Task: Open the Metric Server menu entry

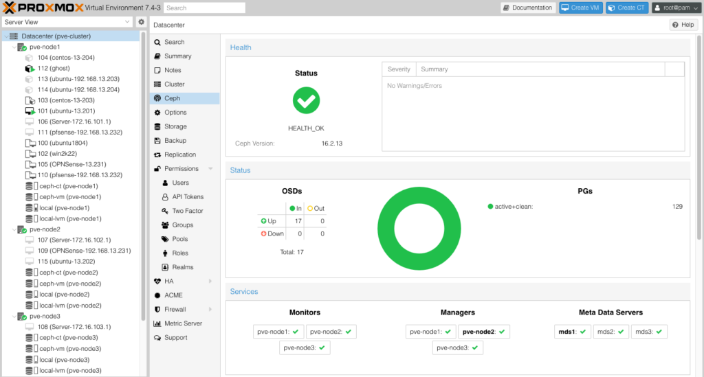Action: pyautogui.click(x=184, y=323)
